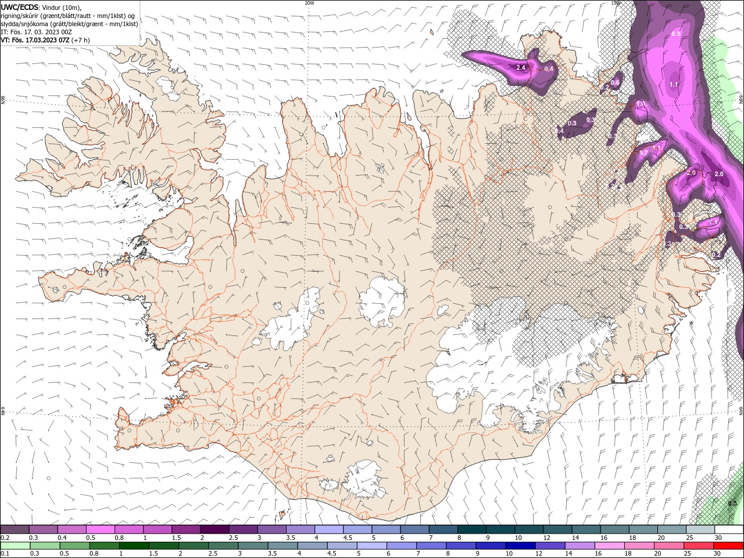
Task: Pick darkest purple top-row swatch starting at 2
Action: (x=214, y=530)
